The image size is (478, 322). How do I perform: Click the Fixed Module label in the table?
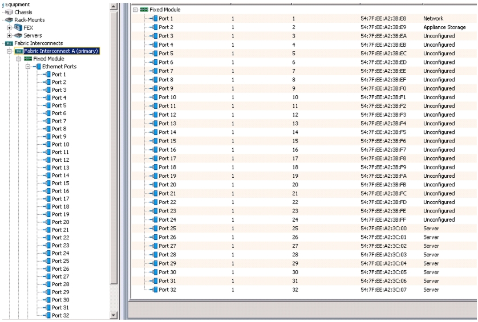tap(165, 10)
